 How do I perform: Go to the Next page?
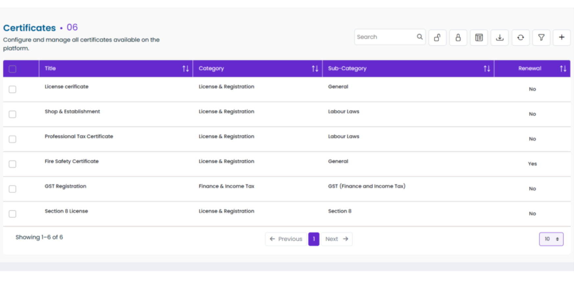pyautogui.click(x=336, y=239)
